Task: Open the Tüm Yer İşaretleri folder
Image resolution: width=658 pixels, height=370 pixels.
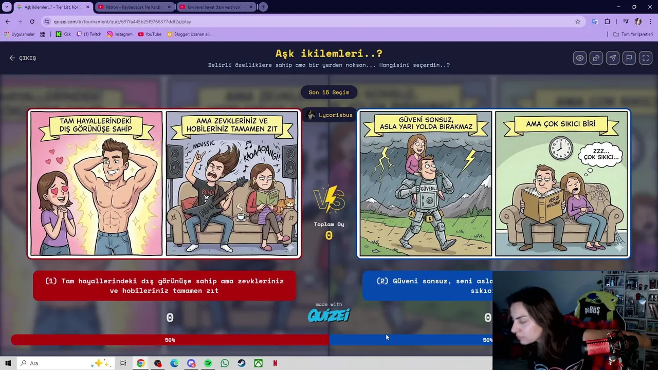Action: [x=633, y=34]
